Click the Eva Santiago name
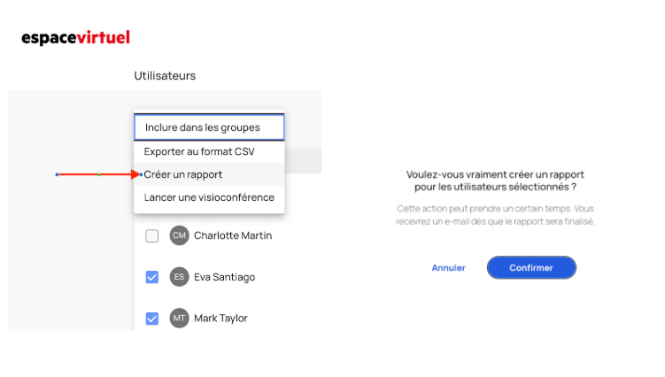 click(224, 277)
